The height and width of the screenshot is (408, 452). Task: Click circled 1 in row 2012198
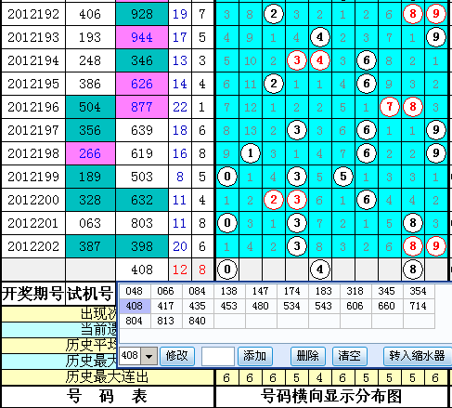tap(251, 153)
